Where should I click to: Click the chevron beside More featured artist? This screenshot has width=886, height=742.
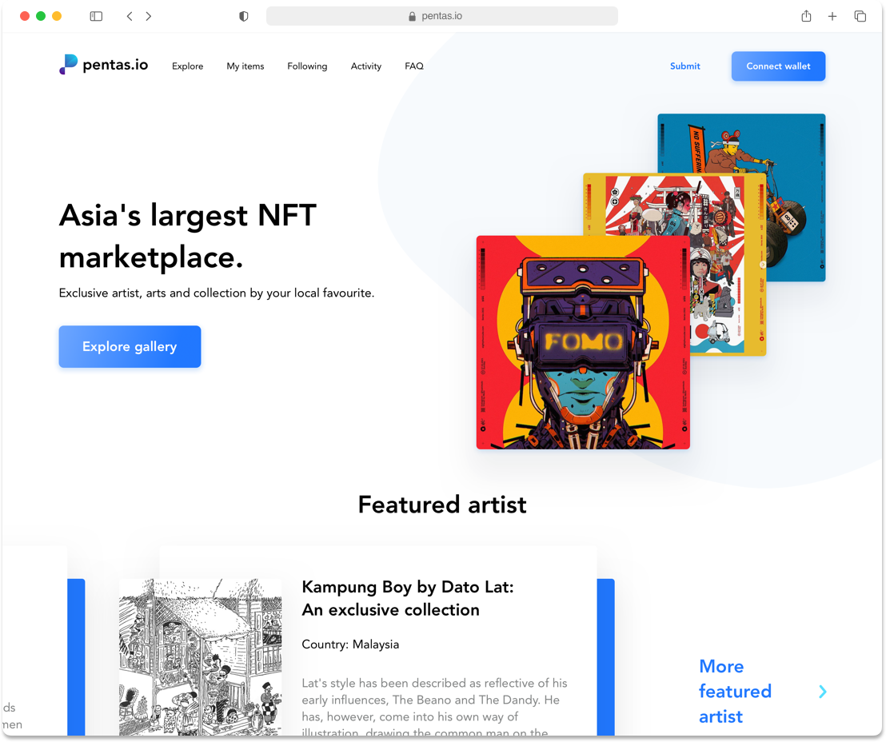823,691
